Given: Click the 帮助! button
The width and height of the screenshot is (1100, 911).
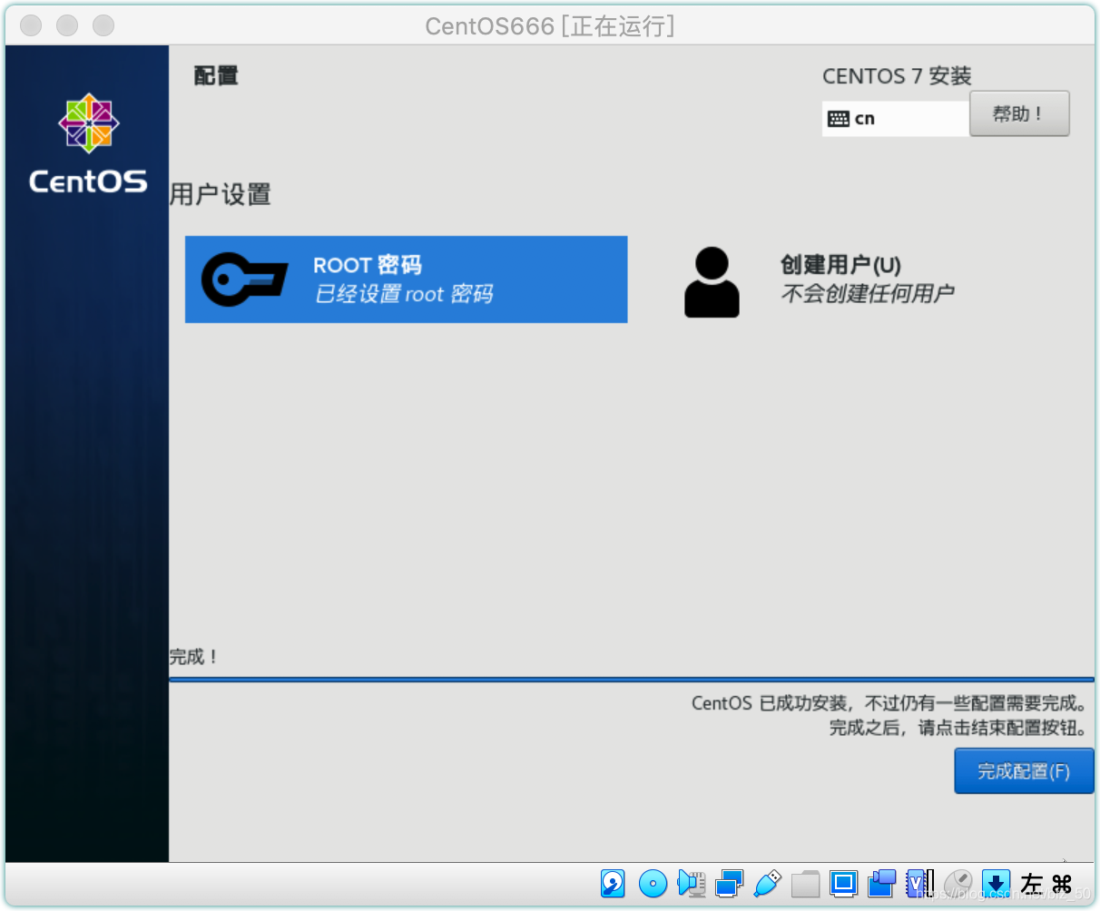Looking at the screenshot, I should 1019,113.
